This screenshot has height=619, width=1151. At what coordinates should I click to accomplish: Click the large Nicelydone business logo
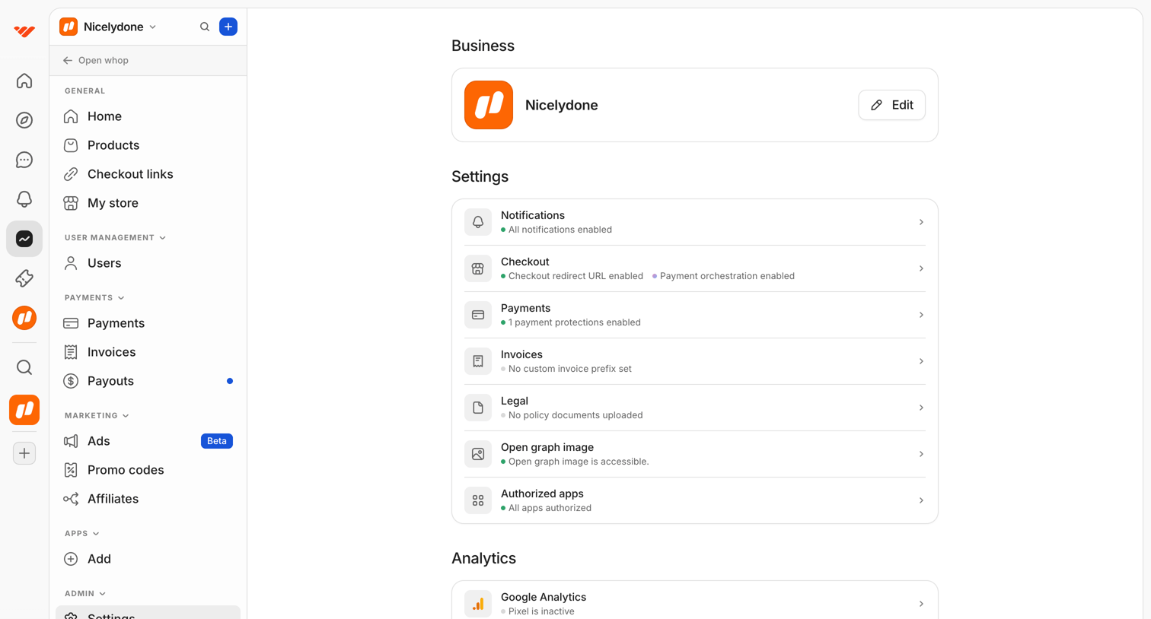point(489,105)
